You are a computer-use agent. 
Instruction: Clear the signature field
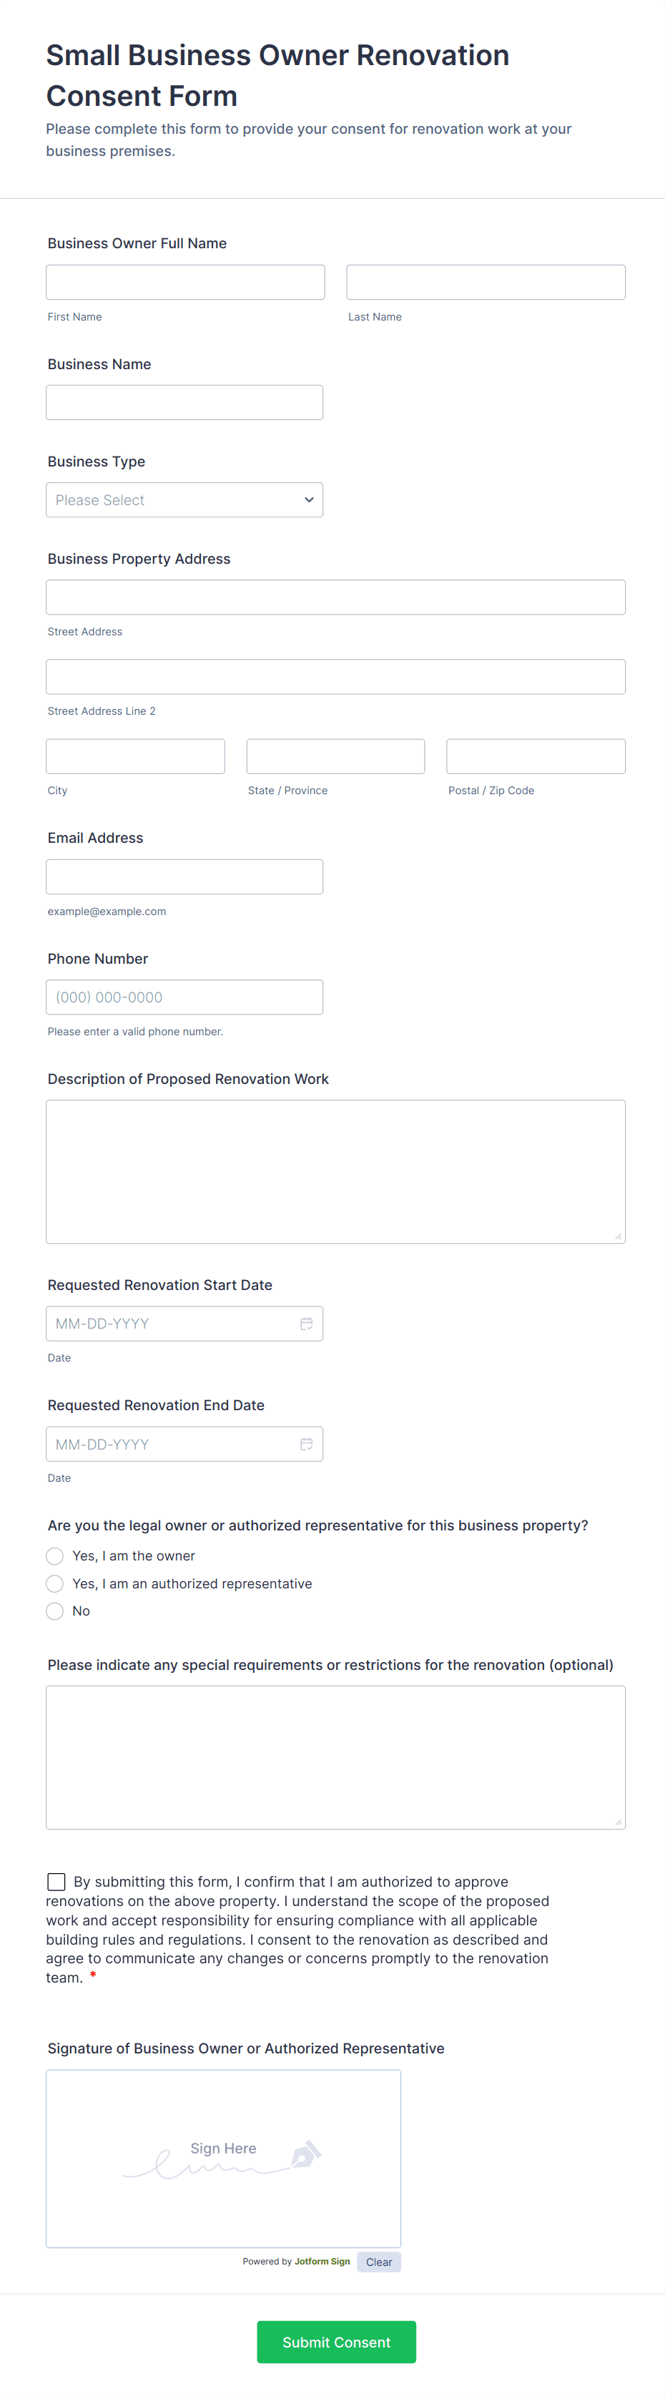[379, 2261]
